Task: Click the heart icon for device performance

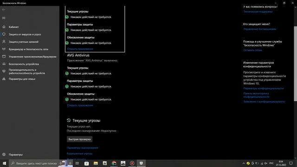Action: coord(4,71)
